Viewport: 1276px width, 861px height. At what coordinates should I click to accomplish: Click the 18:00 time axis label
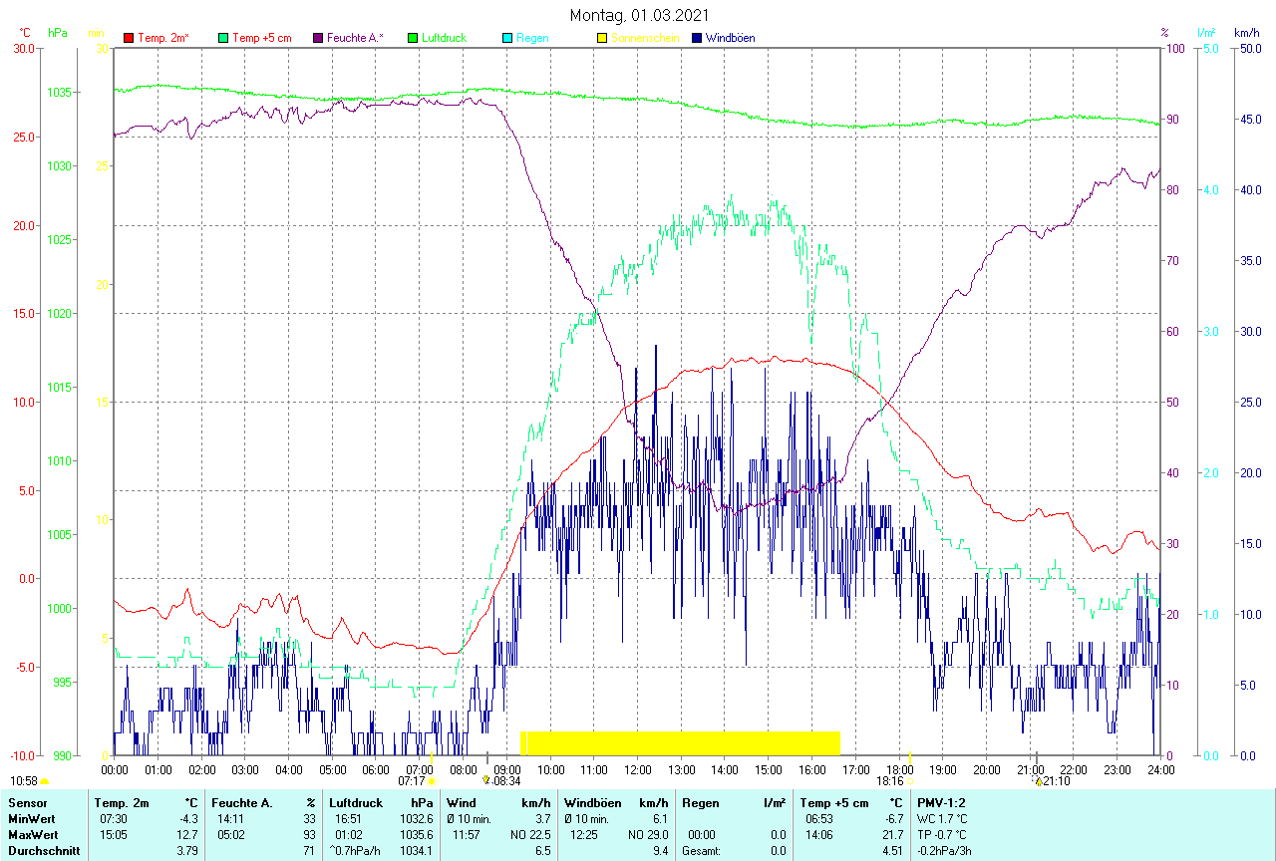click(x=899, y=769)
